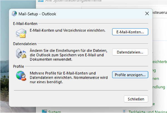The width and height of the screenshot is (167, 113).
Task: Click the E-Mail-Konten group heading
Action: [x=25, y=24]
